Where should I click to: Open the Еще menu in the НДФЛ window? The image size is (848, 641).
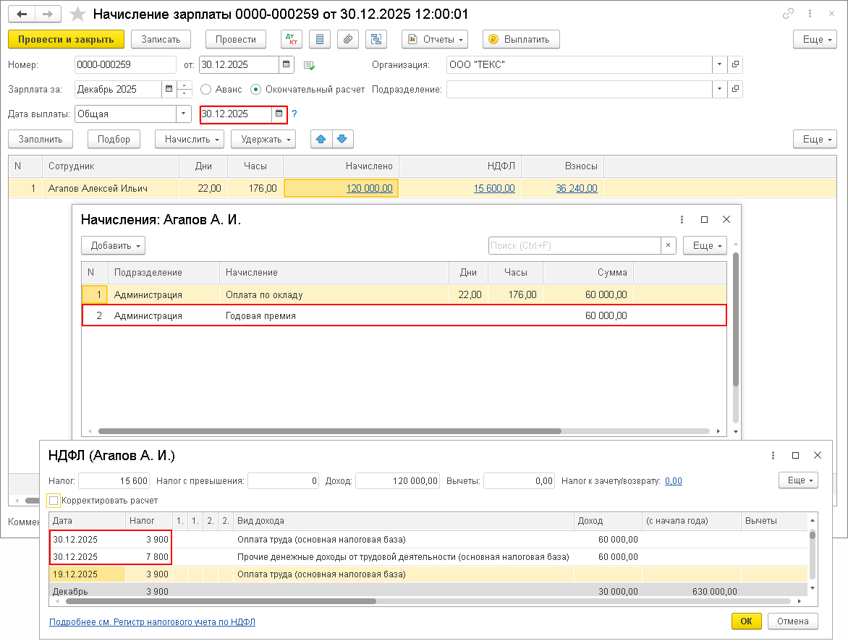798,480
